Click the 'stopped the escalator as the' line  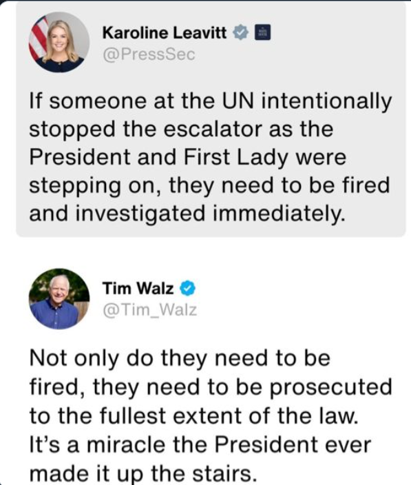coord(181,130)
